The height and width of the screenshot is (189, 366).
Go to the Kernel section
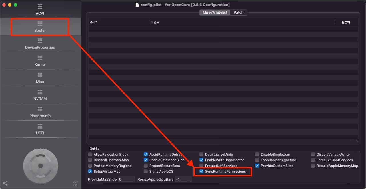40,61
